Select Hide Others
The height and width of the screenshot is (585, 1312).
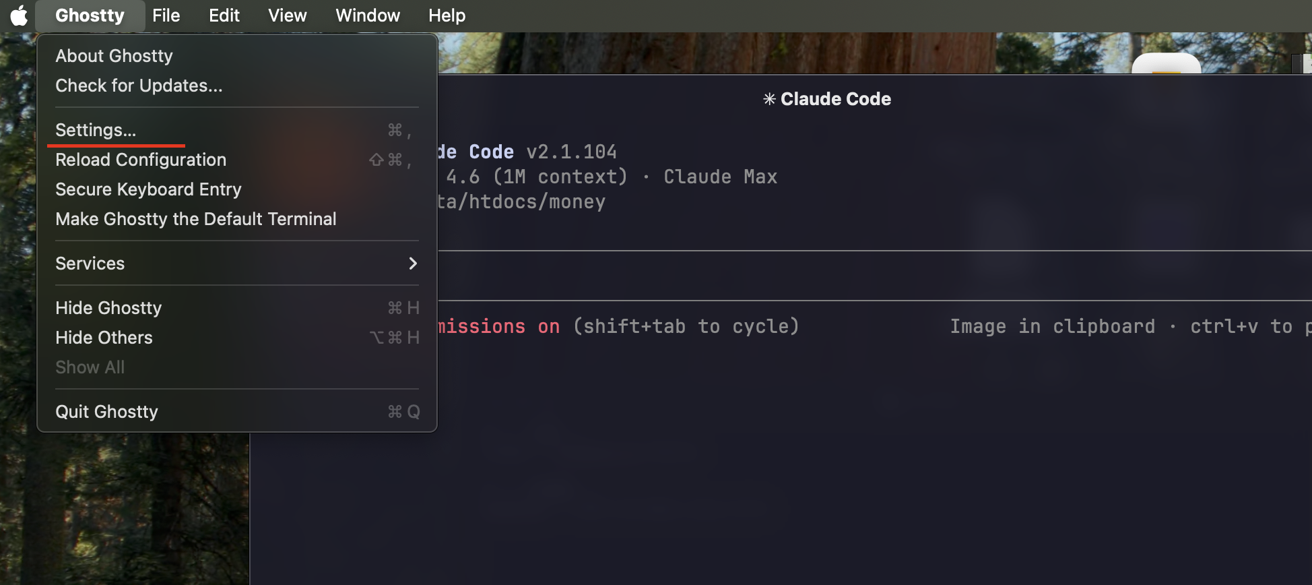(x=104, y=338)
